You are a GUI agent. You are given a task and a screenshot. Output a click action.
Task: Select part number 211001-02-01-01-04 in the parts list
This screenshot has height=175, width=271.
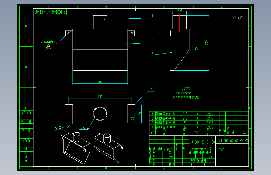pyautogui.click(x=165, y=114)
